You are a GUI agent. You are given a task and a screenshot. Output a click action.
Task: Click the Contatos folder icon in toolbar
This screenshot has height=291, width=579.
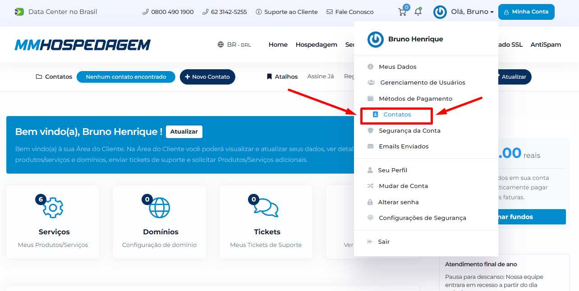click(x=39, y=76)
